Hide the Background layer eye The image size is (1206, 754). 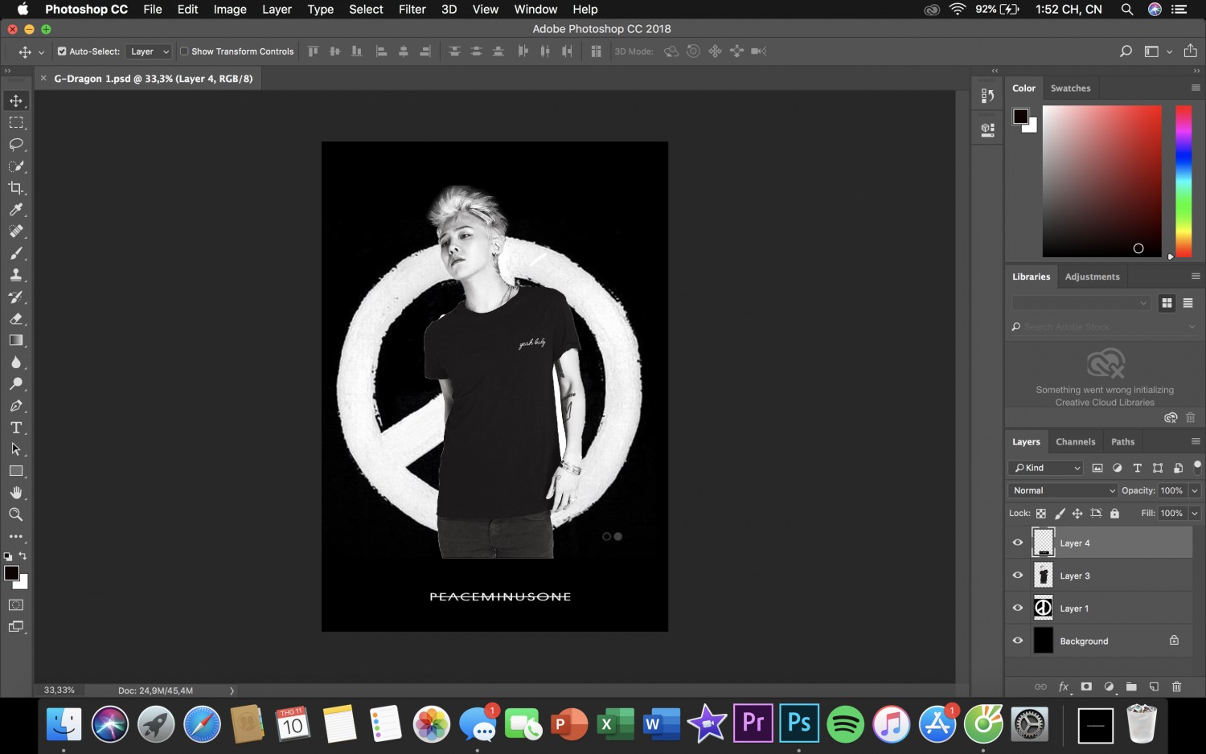(x=1018, y=641)
